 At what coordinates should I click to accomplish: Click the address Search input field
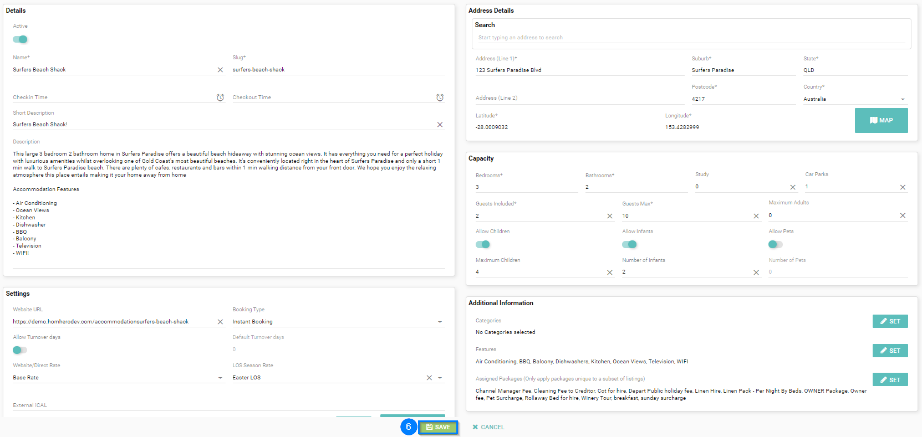point(691,38)
